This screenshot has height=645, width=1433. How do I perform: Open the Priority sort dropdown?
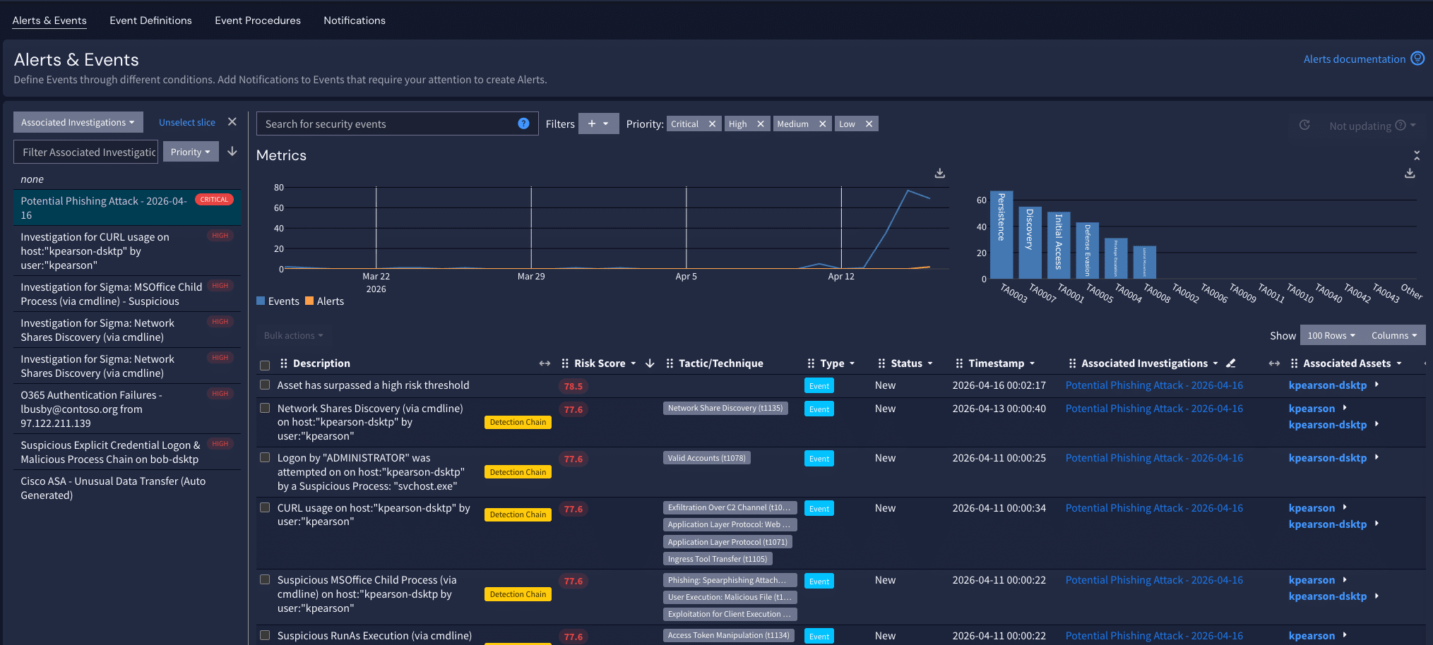click(190, 152)
